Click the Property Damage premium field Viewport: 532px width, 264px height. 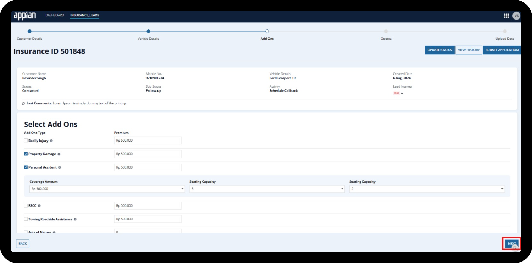(148, 154)
